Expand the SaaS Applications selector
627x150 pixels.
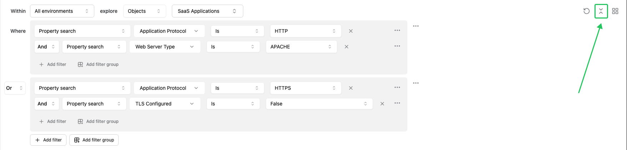click(207, 11)
